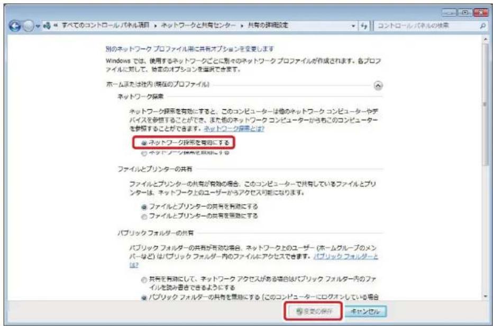Open the address bar history dropdown arrow
Image resolution: width=493 pixels, height=326 pixels.
point(353,26)
